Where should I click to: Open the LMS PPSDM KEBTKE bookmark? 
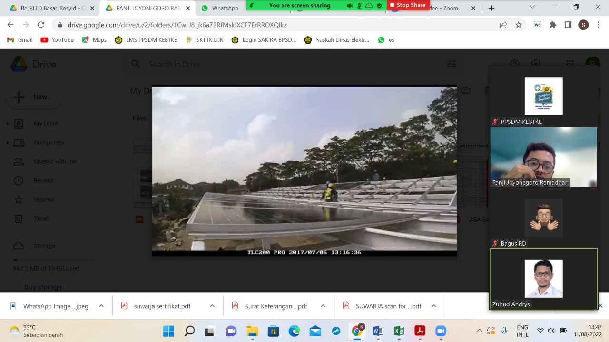tap(146, 40)
